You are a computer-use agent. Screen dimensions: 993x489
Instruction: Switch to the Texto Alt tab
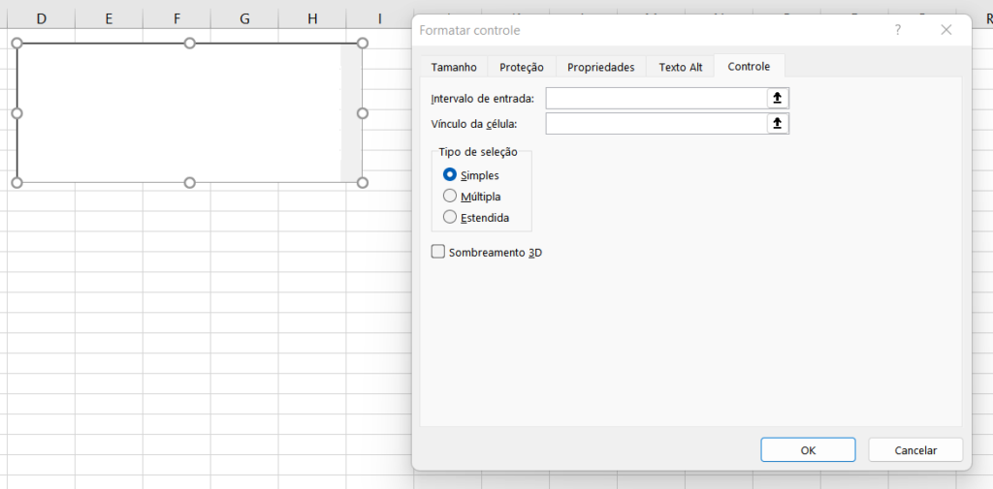click(681, 67)
